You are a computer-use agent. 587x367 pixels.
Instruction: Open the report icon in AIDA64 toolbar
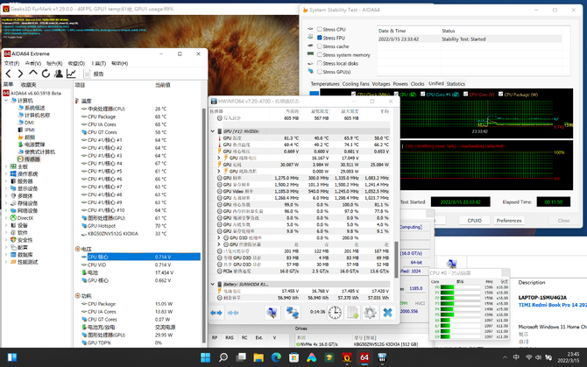tap(86, 74)
